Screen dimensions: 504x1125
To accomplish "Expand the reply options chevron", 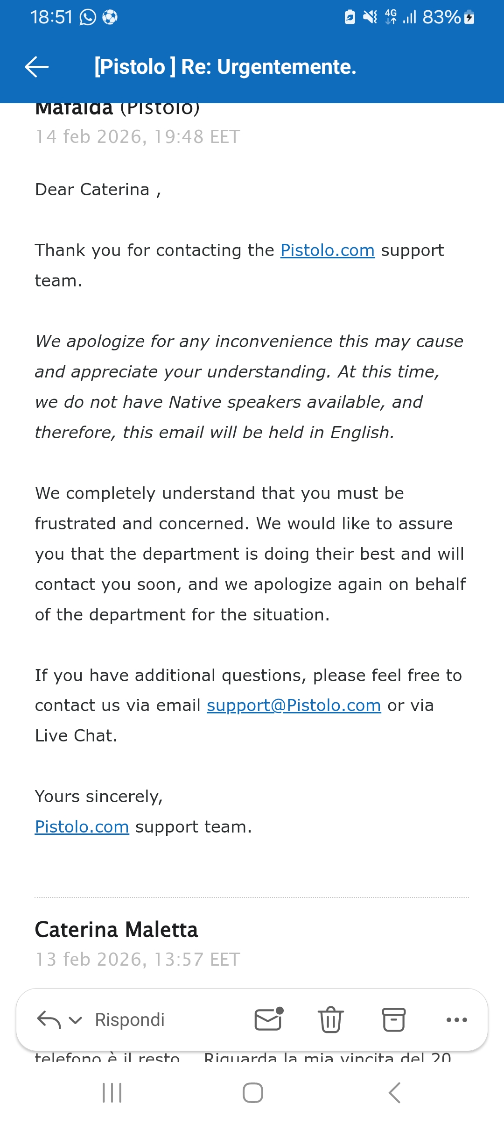I will [76, 1020].
